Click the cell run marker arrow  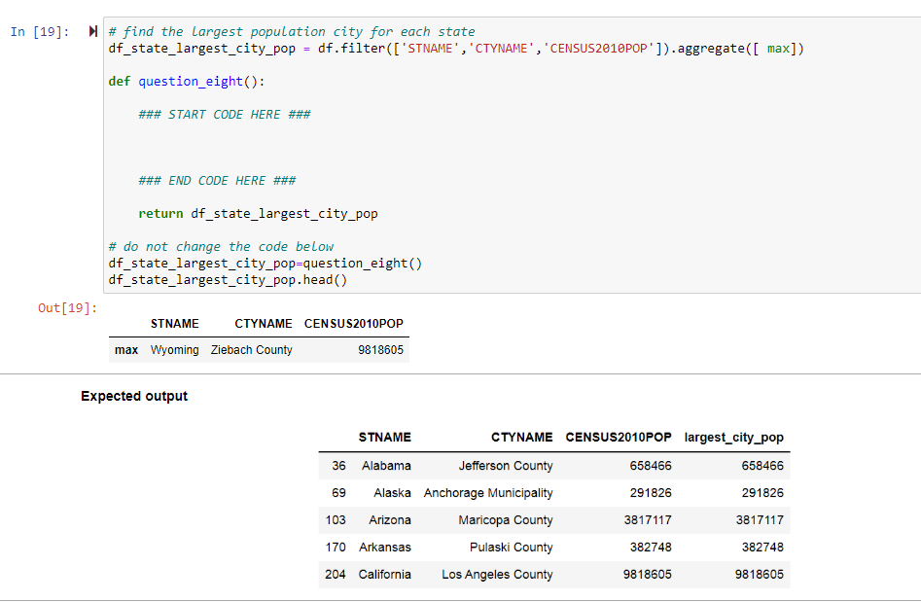tap(91, 30)
